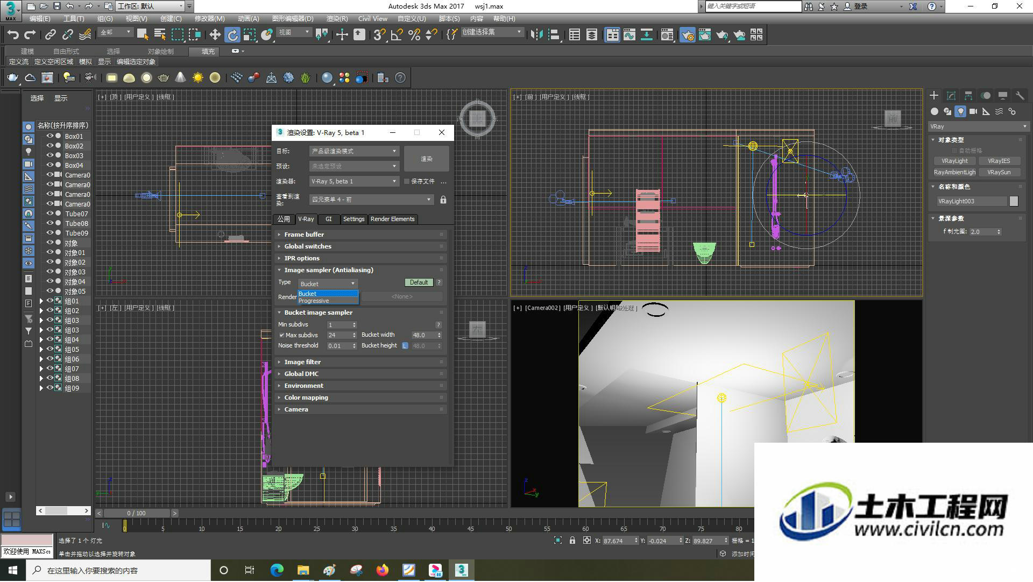This screenshot has height=582, width=1033.
Task: Click the Noise threshold value field
Action: point(338,346)
